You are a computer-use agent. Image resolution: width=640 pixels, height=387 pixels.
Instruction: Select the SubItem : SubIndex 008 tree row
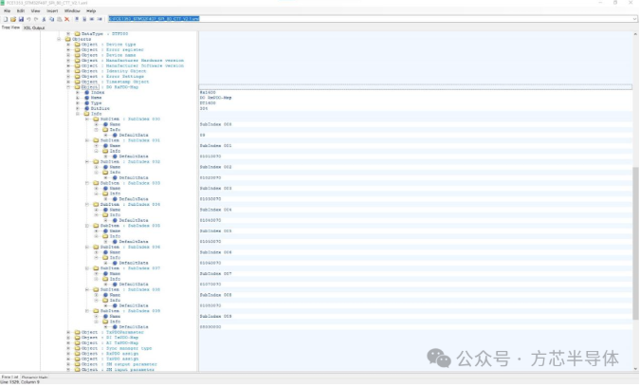pyautogui.click(x=130, y=290)
